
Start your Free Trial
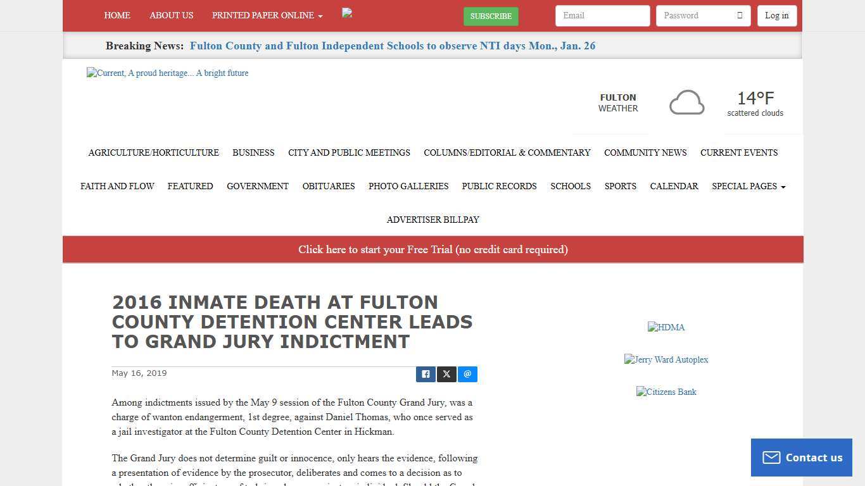(432, 249)
